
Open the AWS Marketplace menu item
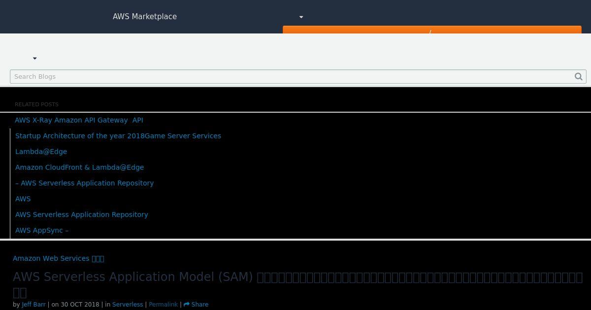point(145,17)
